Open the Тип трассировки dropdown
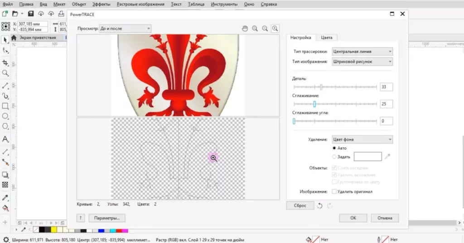 (x=362, y=52)
